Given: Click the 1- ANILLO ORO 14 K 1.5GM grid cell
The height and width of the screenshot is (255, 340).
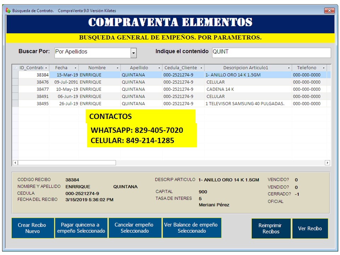Looking at the screenshot, I should [248, 75].
